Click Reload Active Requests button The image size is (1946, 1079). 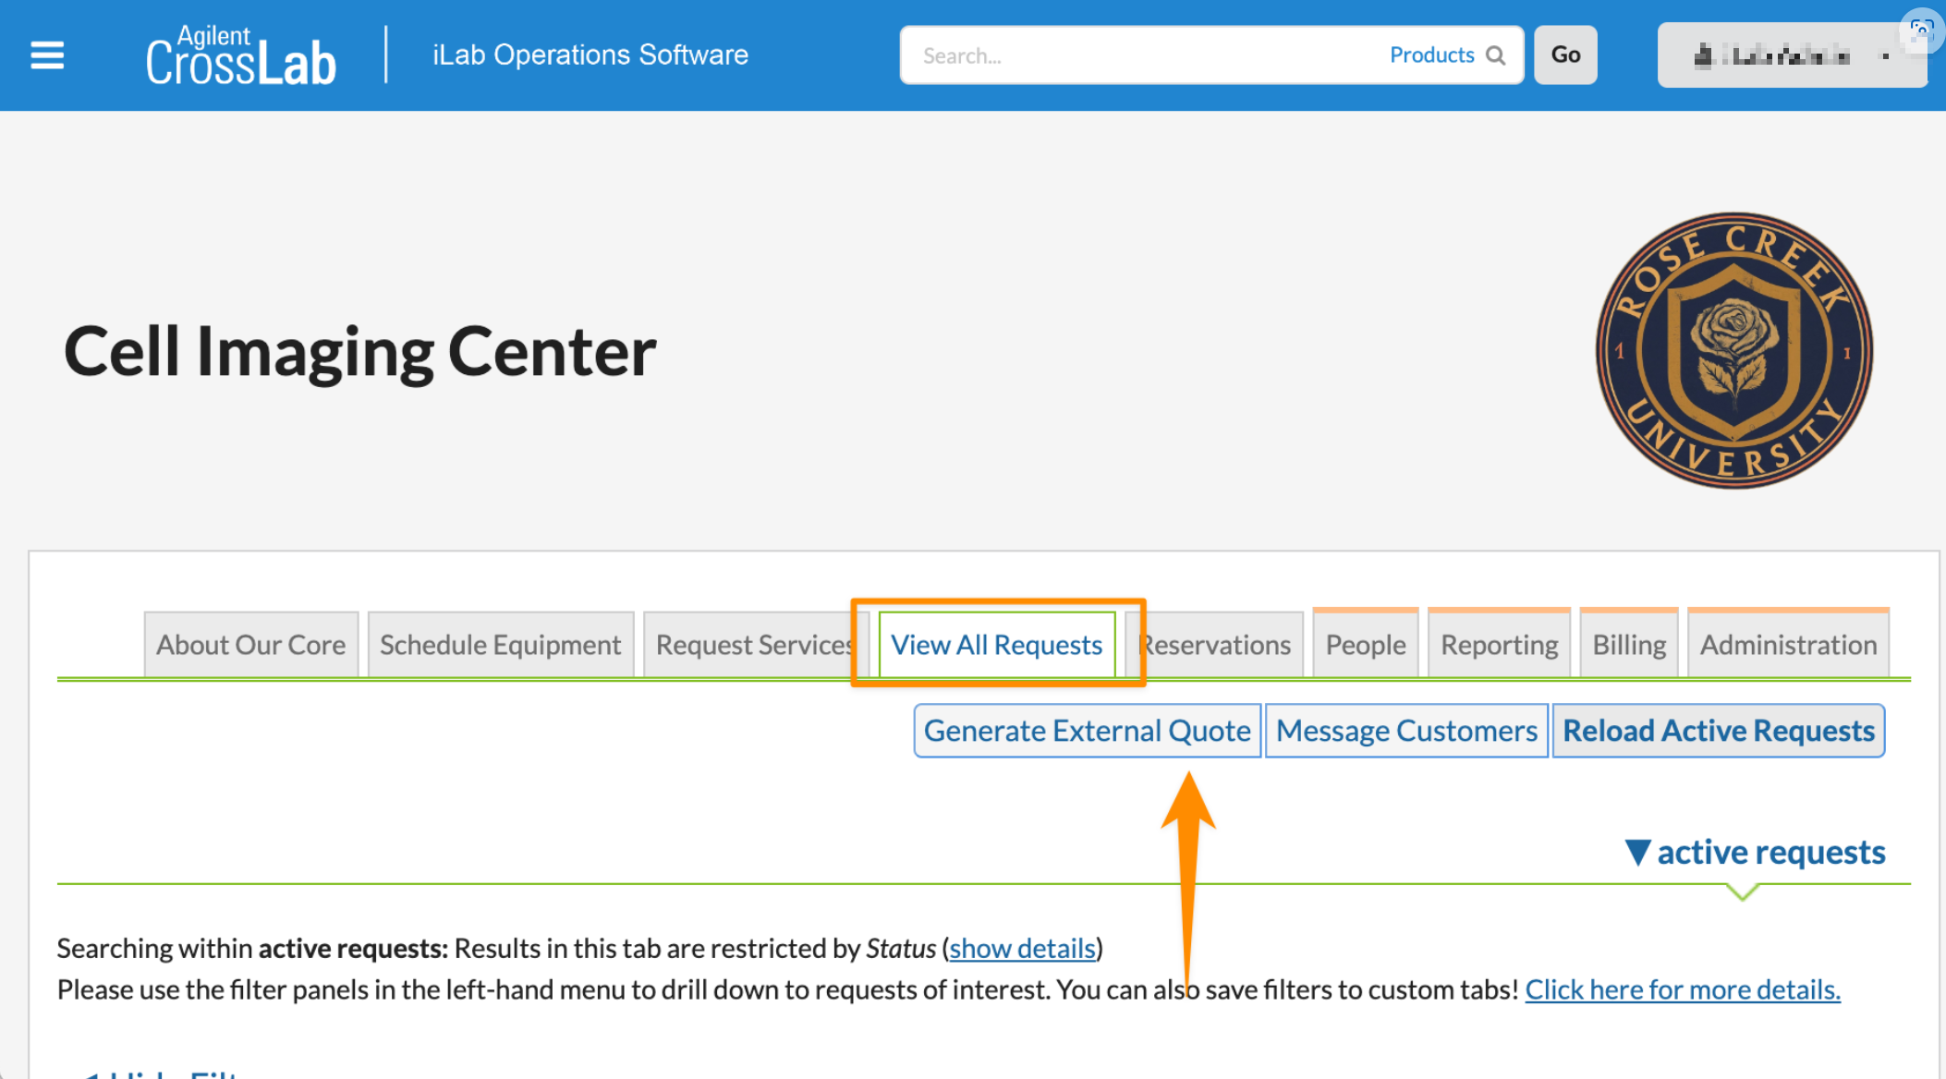(x=1718, y=731)
